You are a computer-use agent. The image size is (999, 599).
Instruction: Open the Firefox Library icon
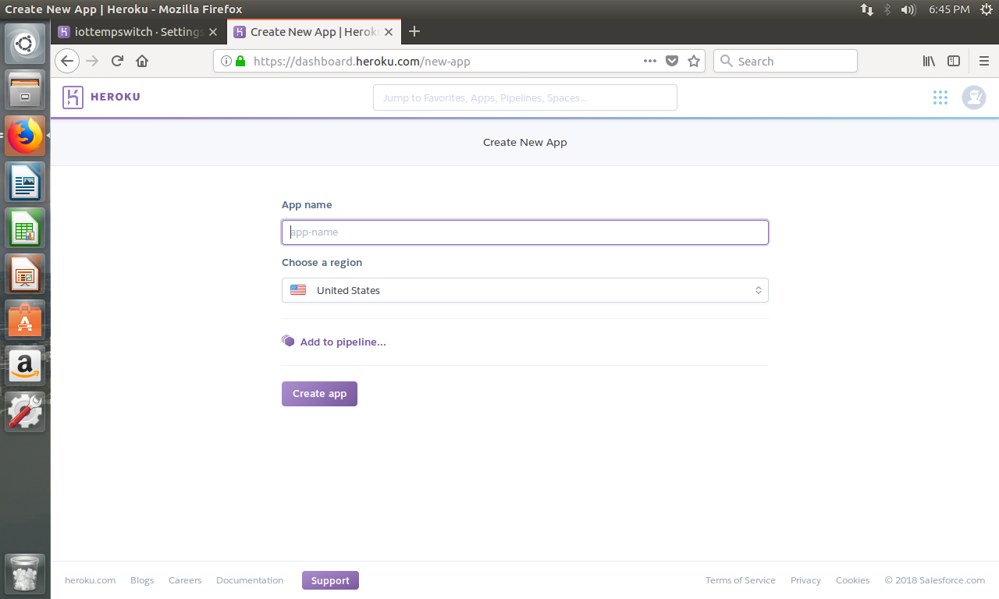click(929, 61)
